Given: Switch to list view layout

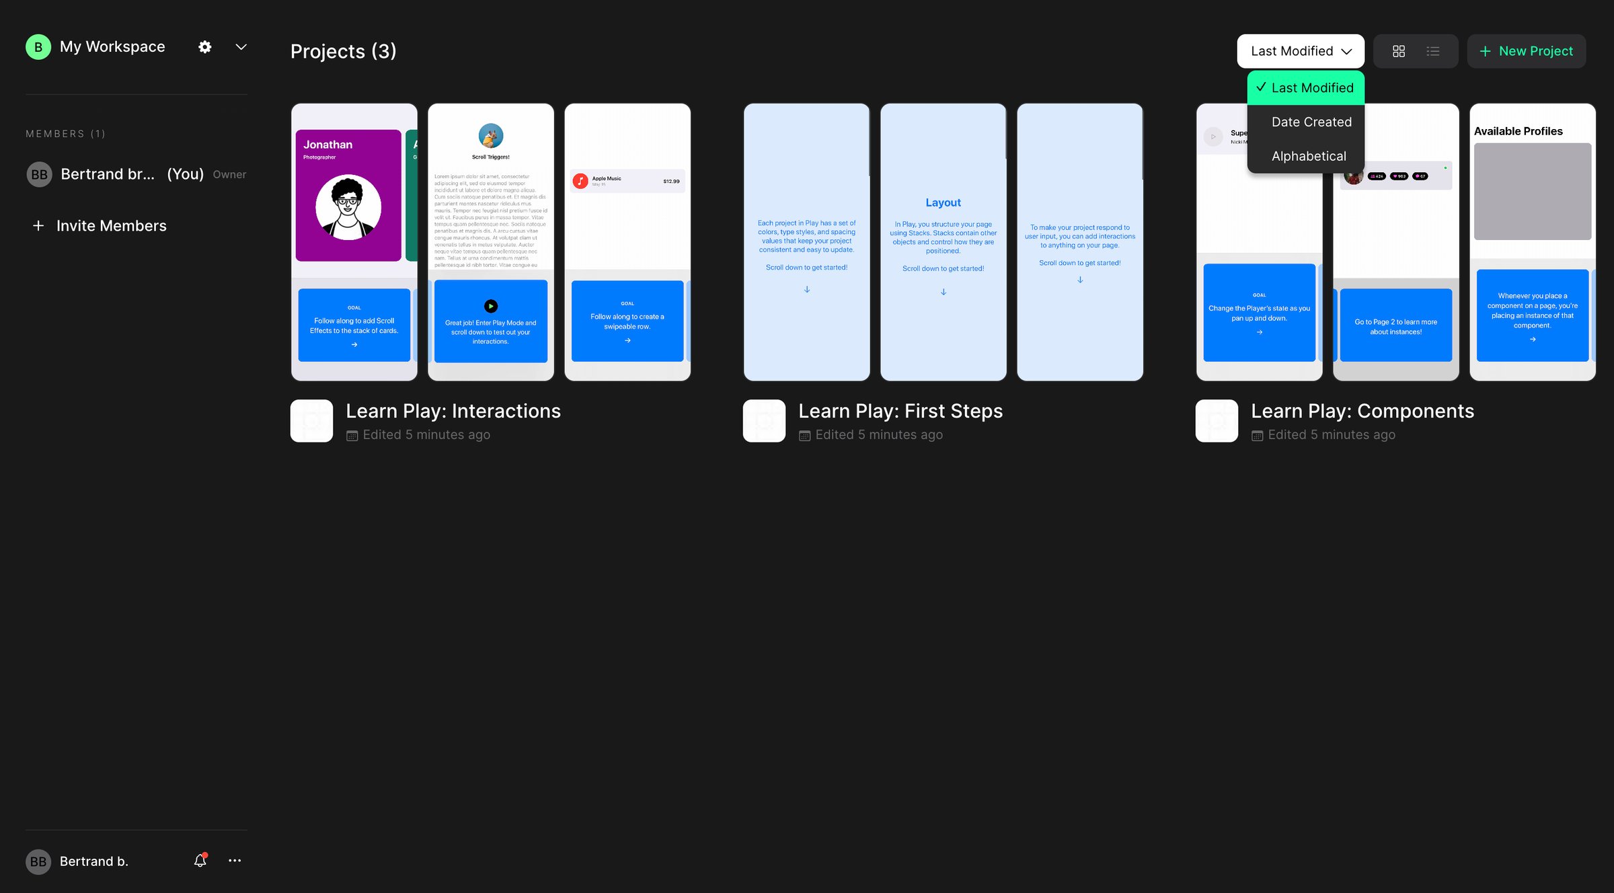Looking at the screenshot, I should pyautogui.click(x=1433, y=51).
